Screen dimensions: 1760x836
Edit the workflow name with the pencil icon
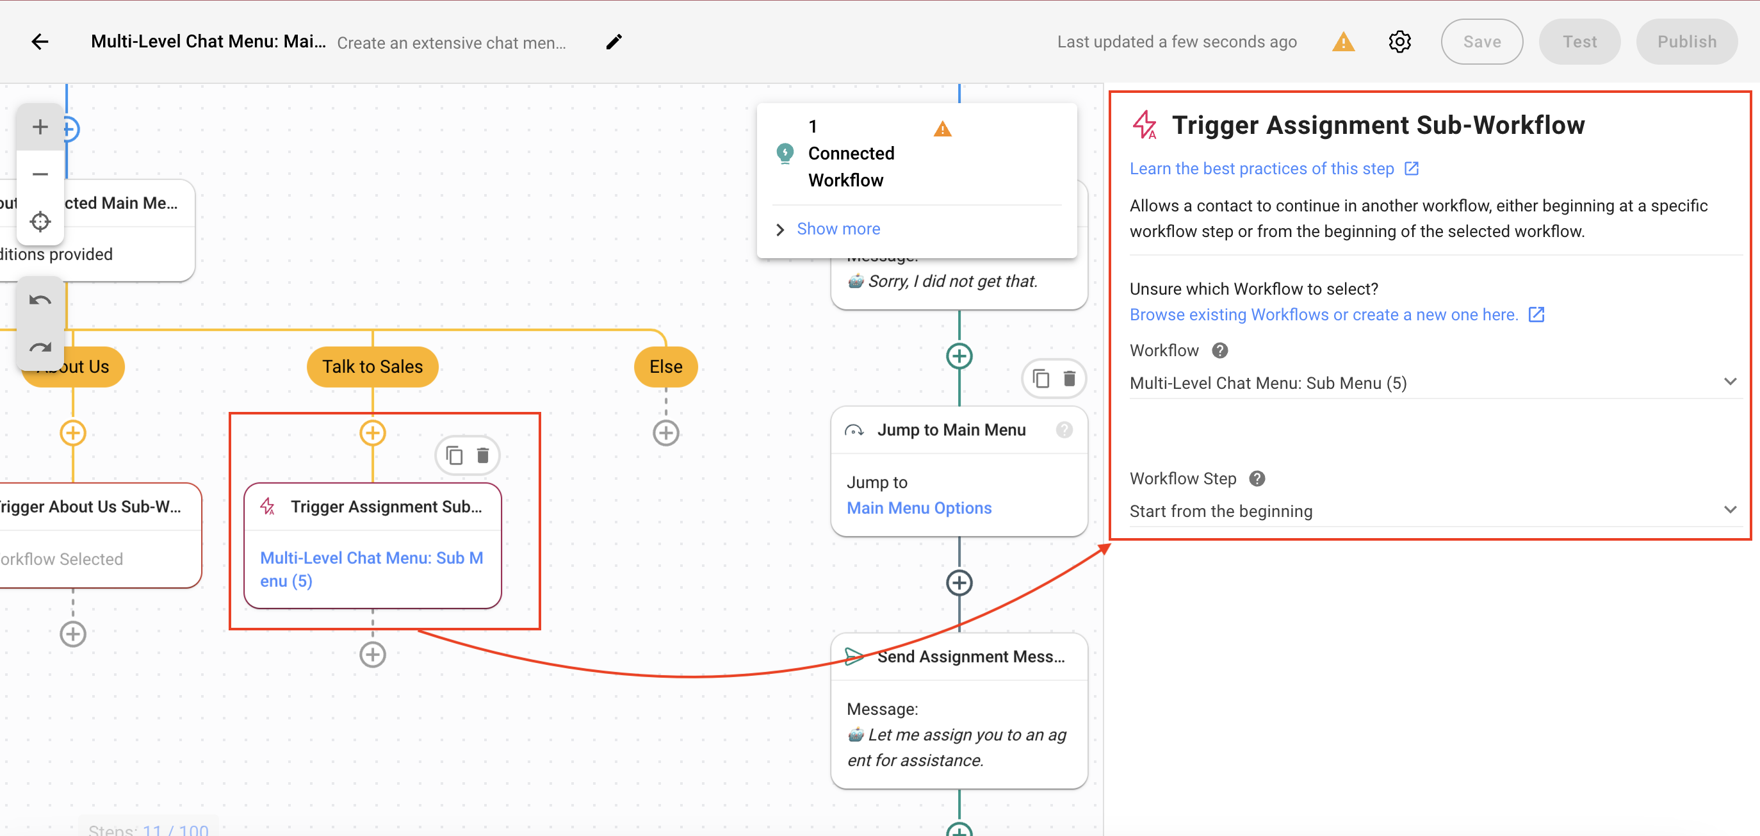(613, 42)
